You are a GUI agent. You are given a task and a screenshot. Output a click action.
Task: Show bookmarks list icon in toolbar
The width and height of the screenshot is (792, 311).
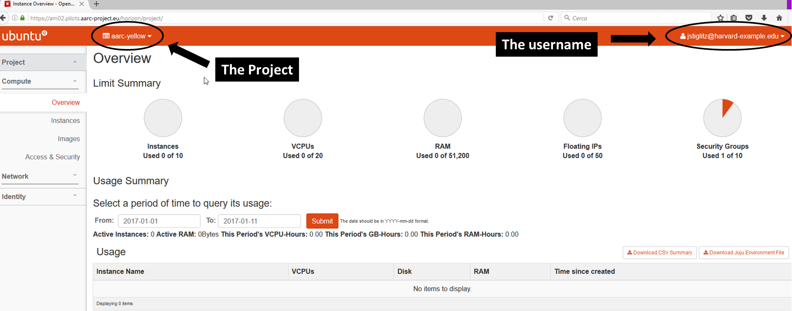pyautogui.click(x=734, y=18)
